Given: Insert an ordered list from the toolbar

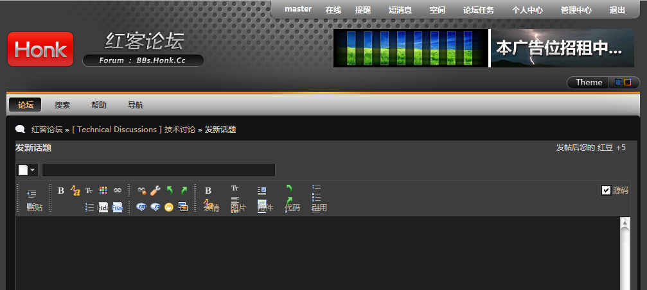Looking at the screenshot, I should (89, 207).
